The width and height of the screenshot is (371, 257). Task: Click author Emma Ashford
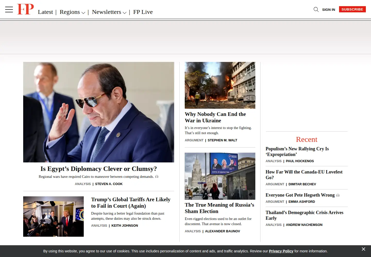pos(302,202)
